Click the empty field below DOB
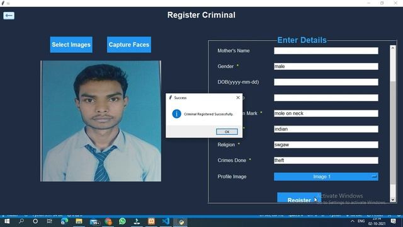 coord(326,98)
